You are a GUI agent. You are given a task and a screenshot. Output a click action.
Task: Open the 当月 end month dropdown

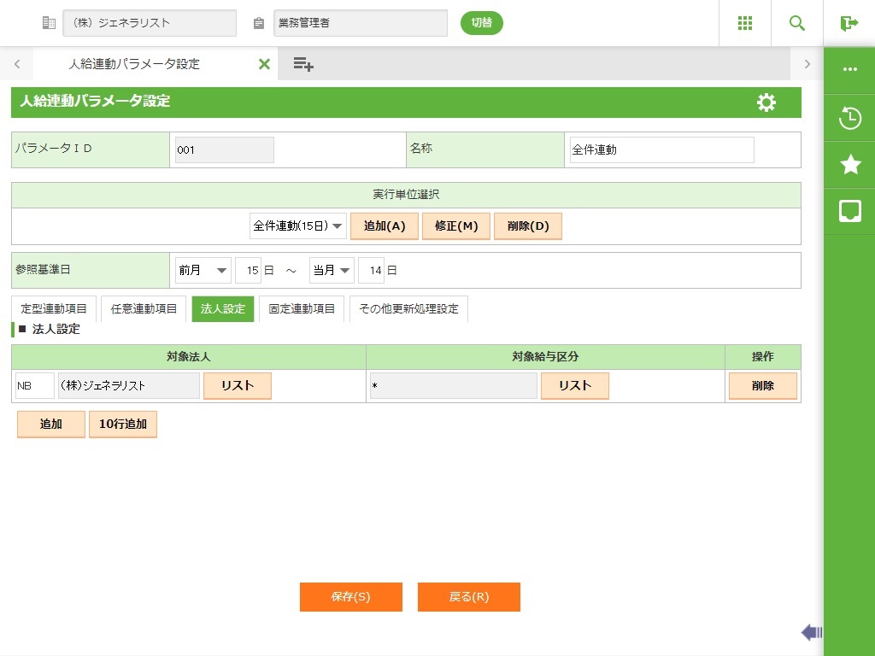tap(332, 270)
